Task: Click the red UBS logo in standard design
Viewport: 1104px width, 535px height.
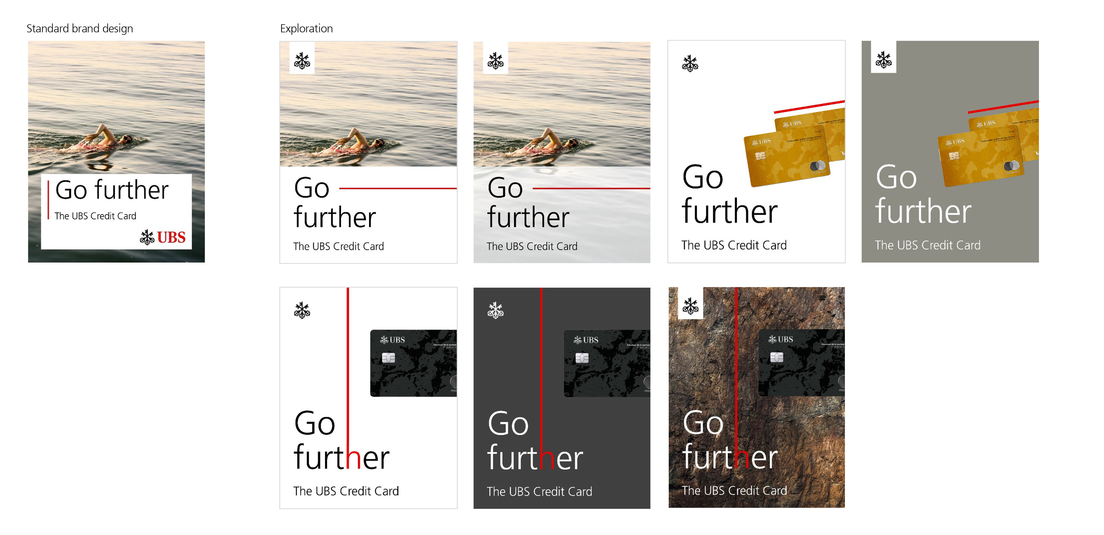Action: [x=163, y=237]
